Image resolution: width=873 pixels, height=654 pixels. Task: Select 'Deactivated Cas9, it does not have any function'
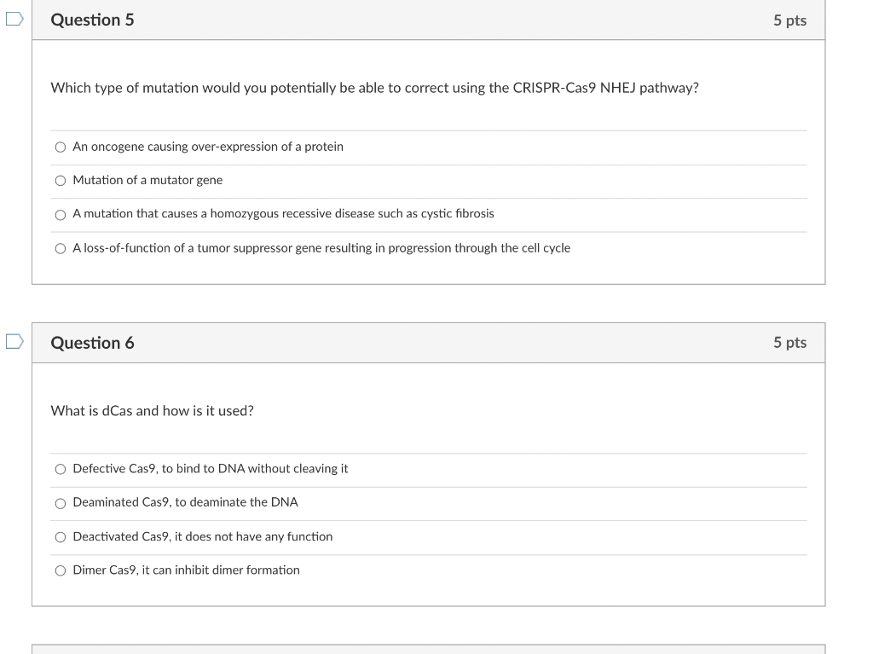coord(61,537)
